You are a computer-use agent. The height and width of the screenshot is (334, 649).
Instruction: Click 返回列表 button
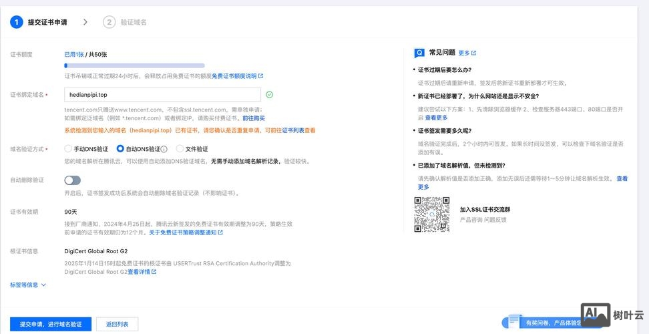[117, 324]
